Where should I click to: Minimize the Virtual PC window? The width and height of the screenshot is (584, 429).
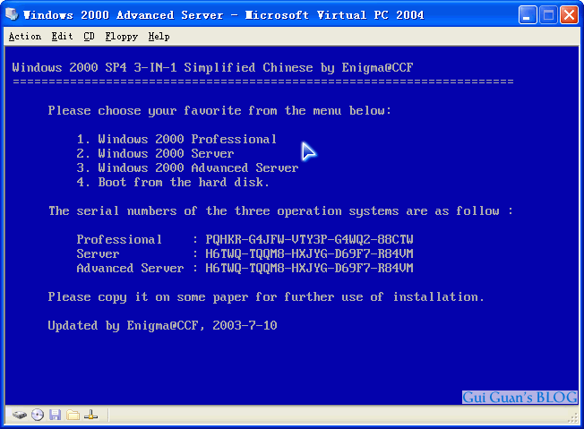tap(528, 15)
